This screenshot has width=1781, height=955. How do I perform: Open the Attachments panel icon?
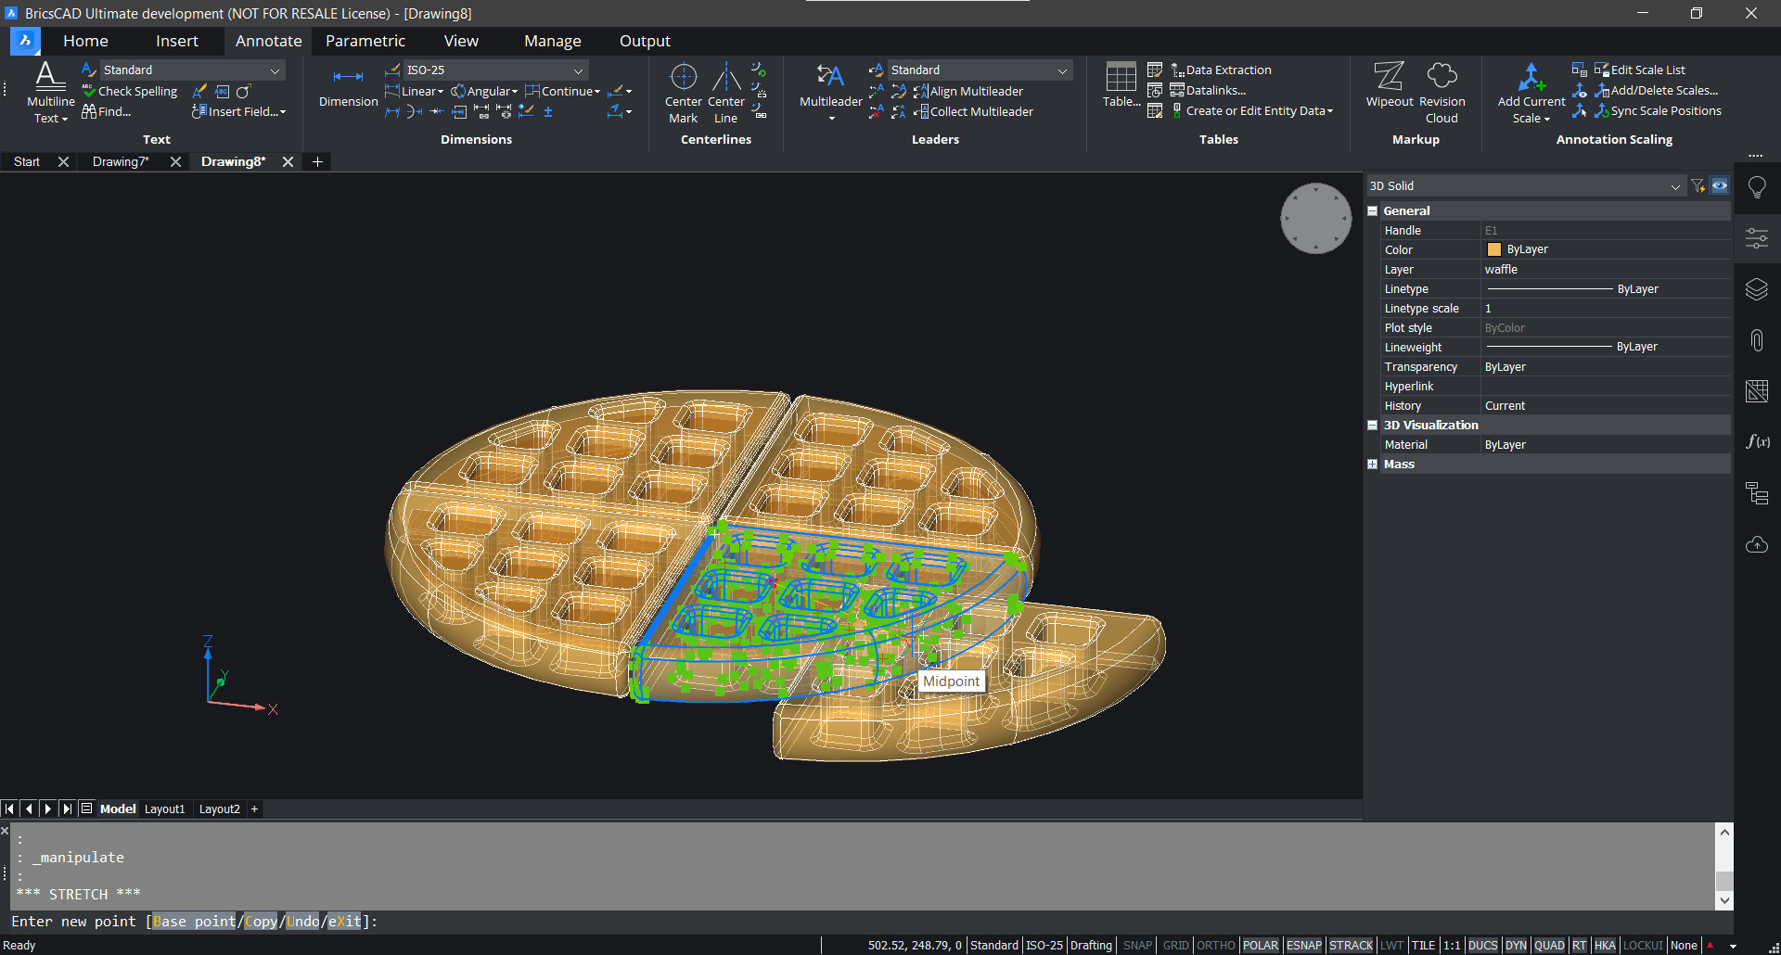tap(1757, 340)
